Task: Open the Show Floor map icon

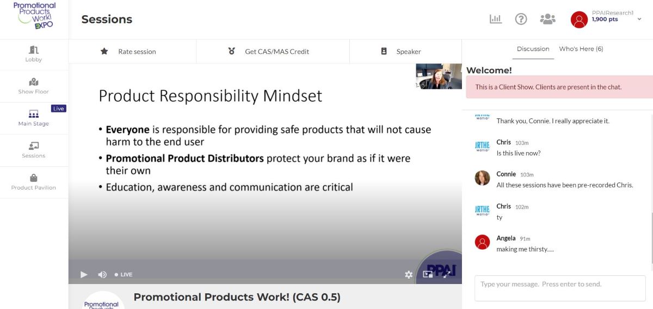Action: click(x=34, y=86)
